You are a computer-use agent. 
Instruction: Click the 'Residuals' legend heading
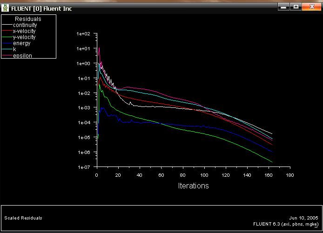click(x=28, y=19)
